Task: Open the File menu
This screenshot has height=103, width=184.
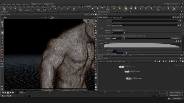Action: 2,4
